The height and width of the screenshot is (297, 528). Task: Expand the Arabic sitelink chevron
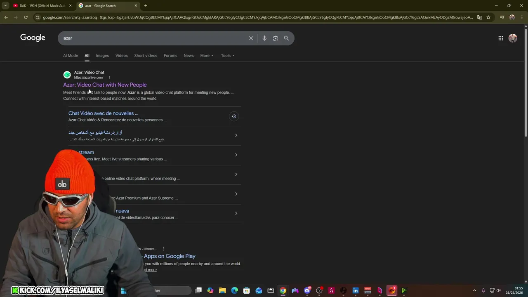236,135
